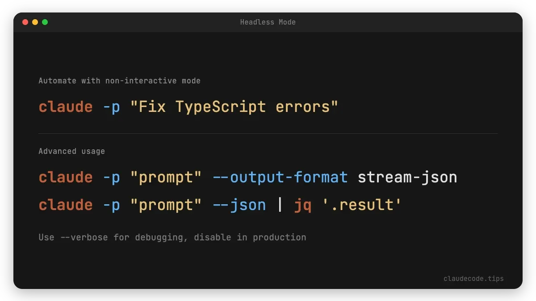Click 'claude' in the --output-format command line

(66, 177)
